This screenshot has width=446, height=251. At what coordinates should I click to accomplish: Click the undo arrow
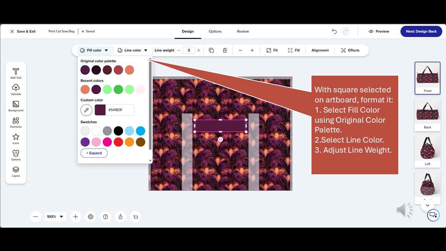[334, 31]
